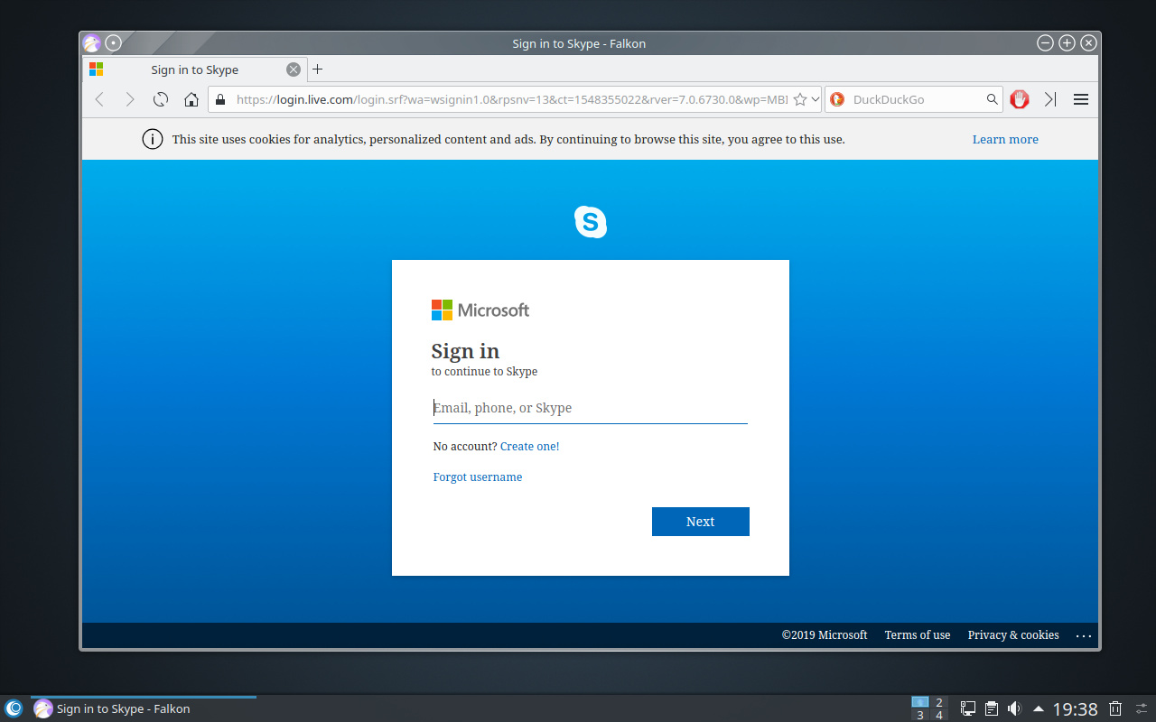The height and width of the screenshot is (722, 1156).
Task: Open the Create one! link
Action: coord(530,446)
